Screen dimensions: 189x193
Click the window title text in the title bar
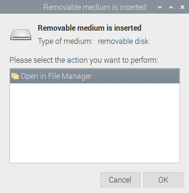[95, 7]
